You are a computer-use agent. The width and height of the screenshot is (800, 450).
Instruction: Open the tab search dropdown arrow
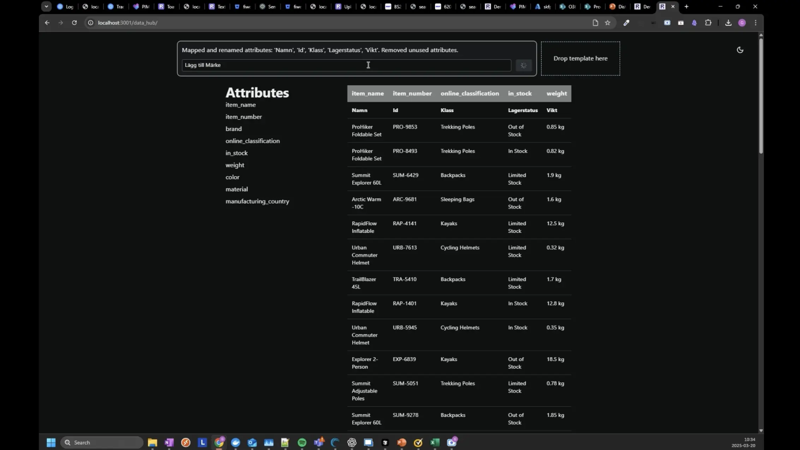click(46, 6)
